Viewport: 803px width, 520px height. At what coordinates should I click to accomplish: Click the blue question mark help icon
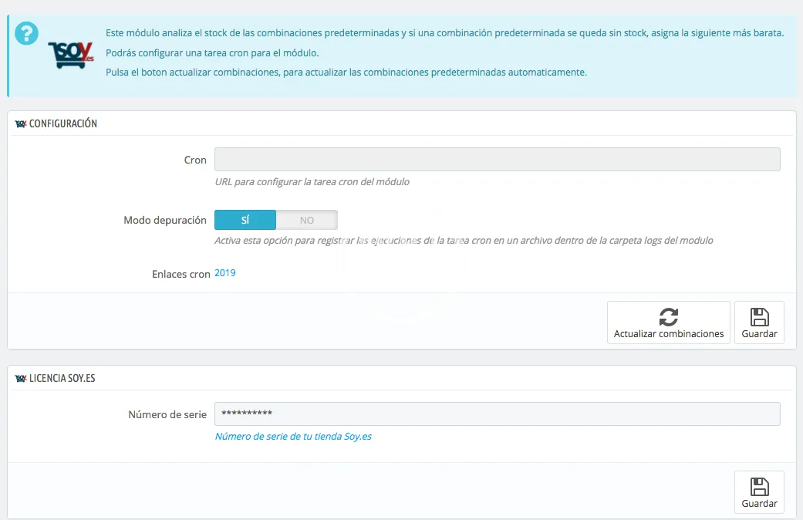[27, 33]
